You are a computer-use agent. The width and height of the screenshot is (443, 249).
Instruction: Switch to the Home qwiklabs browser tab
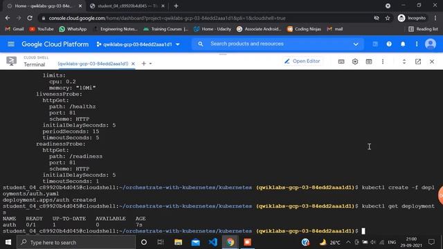(43, 6)
